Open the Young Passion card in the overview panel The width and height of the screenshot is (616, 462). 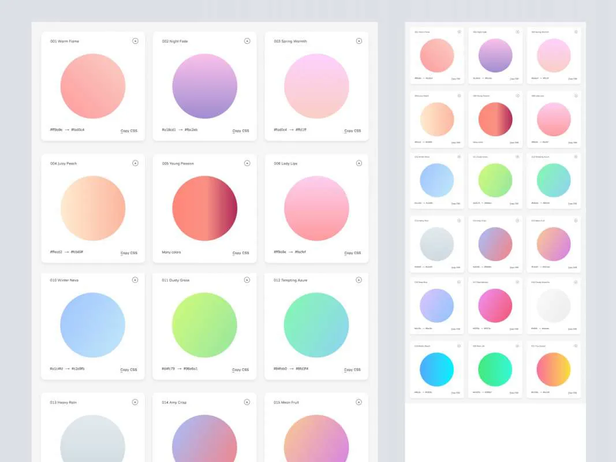(x=495, y=120)
